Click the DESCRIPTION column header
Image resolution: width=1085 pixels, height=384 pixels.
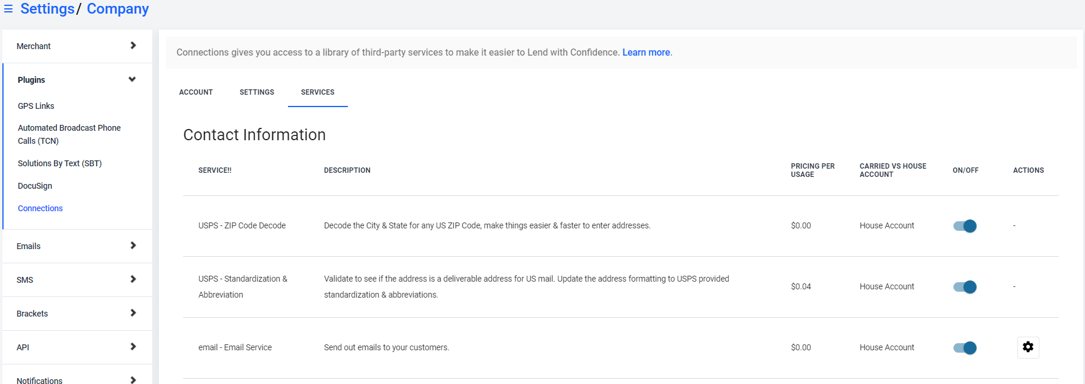(x=347, y=170)
